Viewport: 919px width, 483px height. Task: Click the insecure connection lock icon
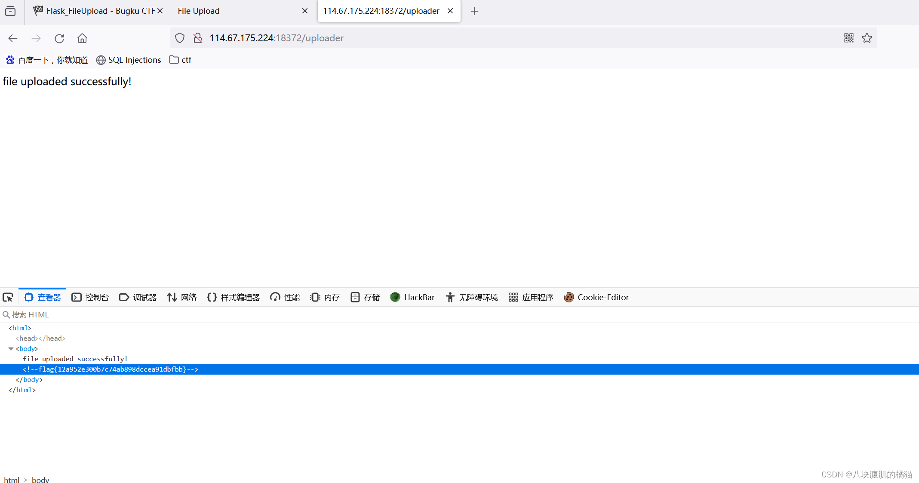pos(198,38)
